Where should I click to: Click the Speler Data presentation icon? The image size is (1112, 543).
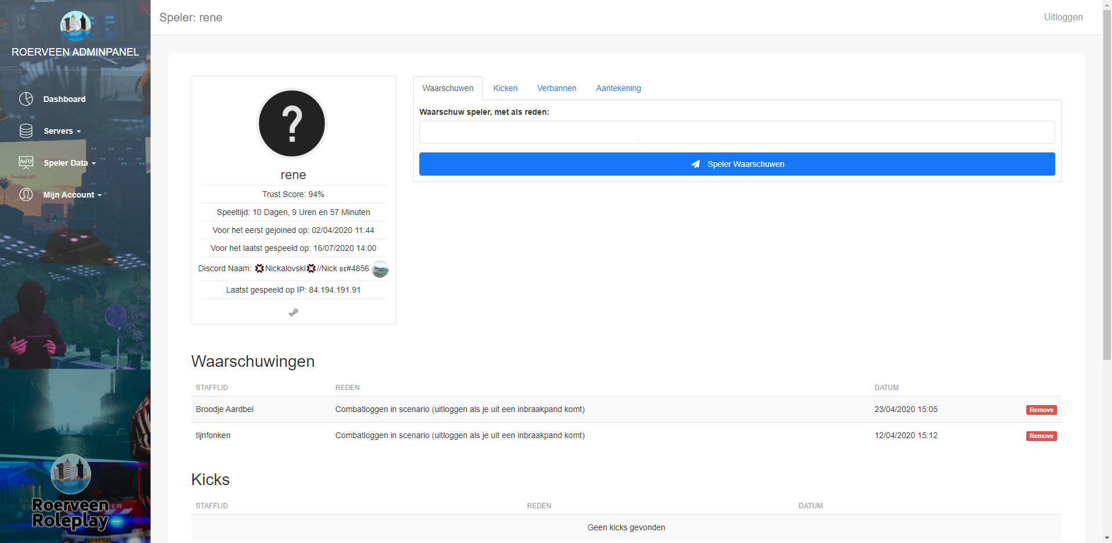click(x=26, y=163)
